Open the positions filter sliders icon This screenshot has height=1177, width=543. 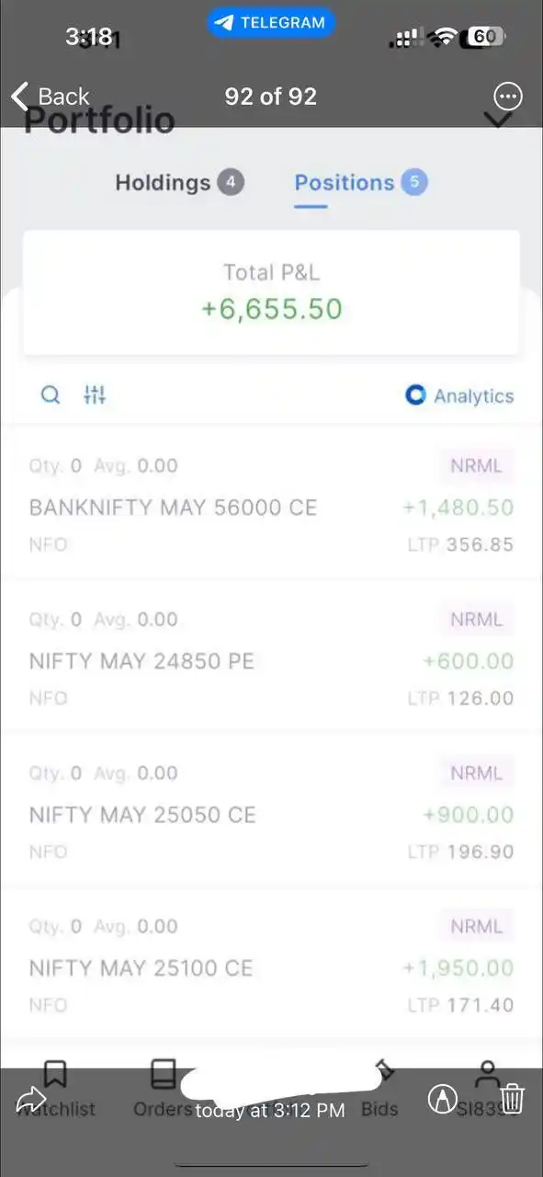pyautogui.click(x=95, y=395)
